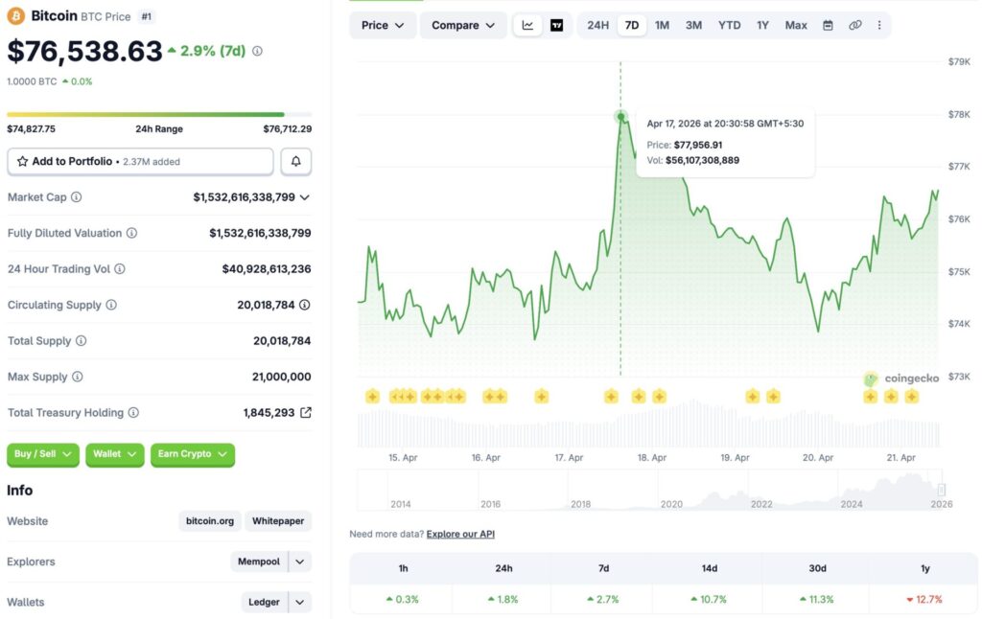Open the Compare dropdown
982x619 pixels.
pyautogui.click(x=463, y=25)
